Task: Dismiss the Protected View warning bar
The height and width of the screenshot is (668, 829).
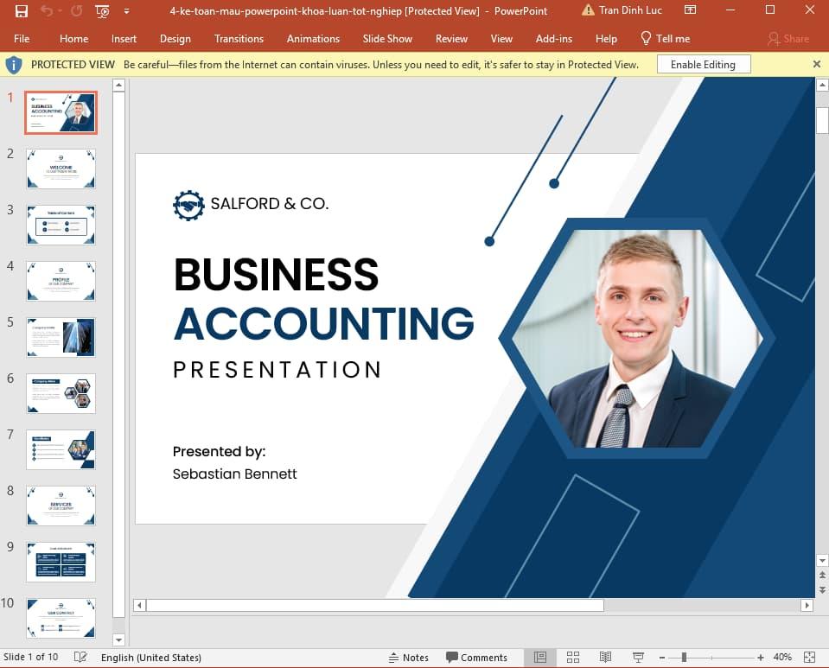Action: pyautogui.click(x=816, y=64)
